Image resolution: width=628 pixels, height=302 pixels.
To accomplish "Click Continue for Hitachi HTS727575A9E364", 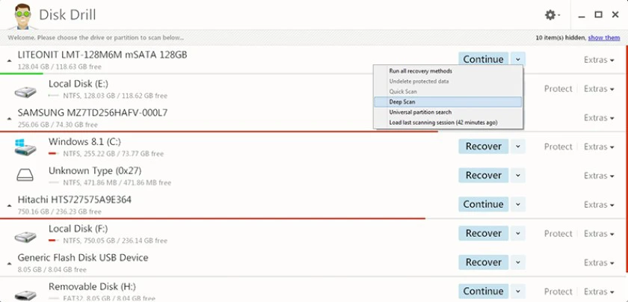I will click(x=484, y=204).
